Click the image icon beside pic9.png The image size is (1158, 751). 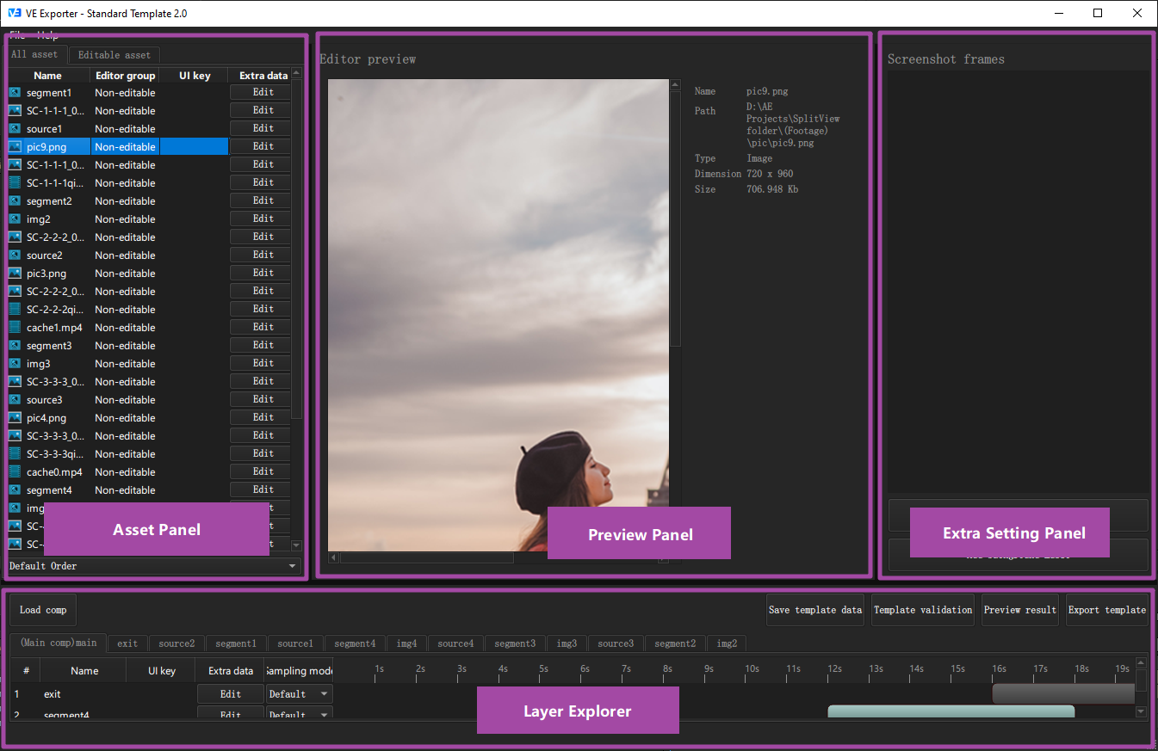14,146
